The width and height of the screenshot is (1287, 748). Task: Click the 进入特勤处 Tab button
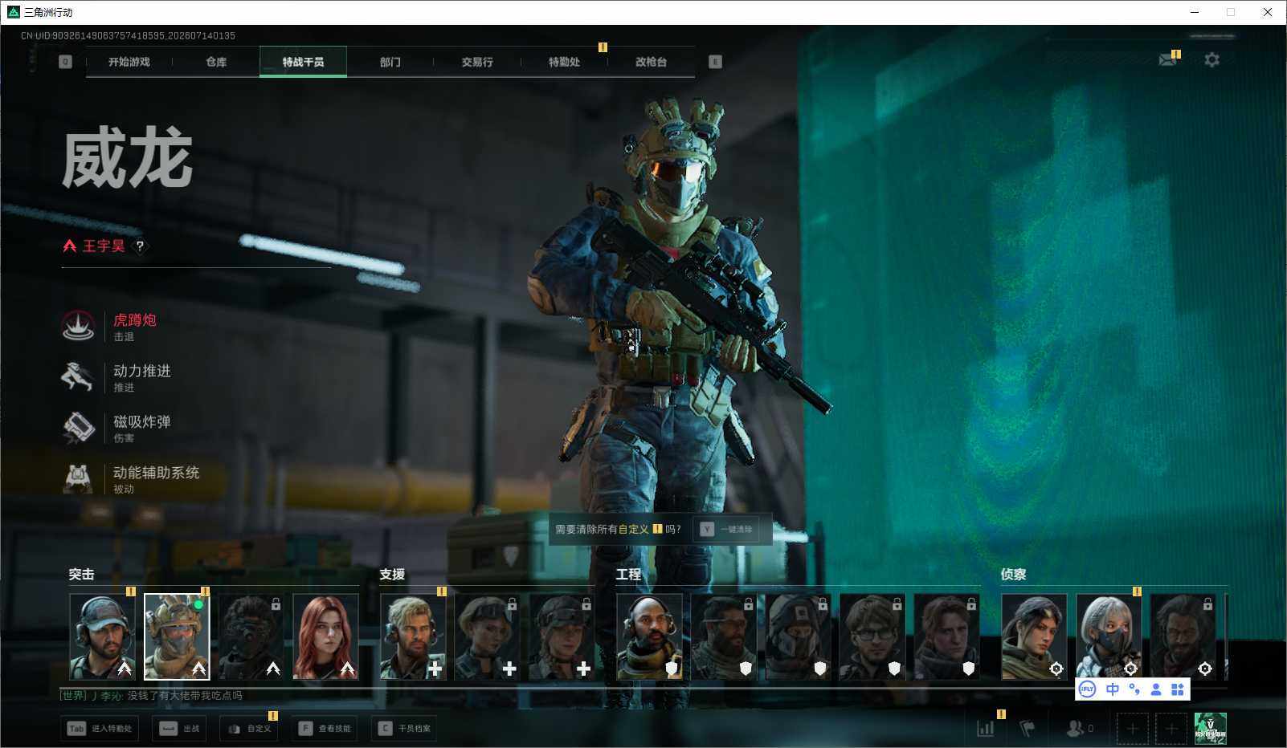coord(100,729)
